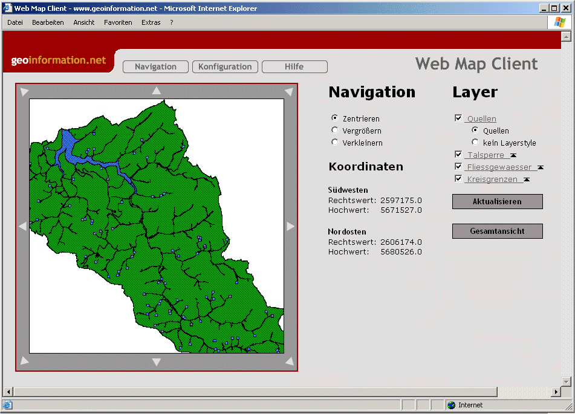575x414 pixels.
Task: Open the Ansicht menu
Action: pyautogui.click(x=84, y=22)
